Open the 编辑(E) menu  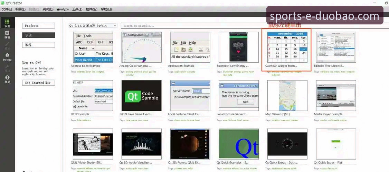click(20, 9)
